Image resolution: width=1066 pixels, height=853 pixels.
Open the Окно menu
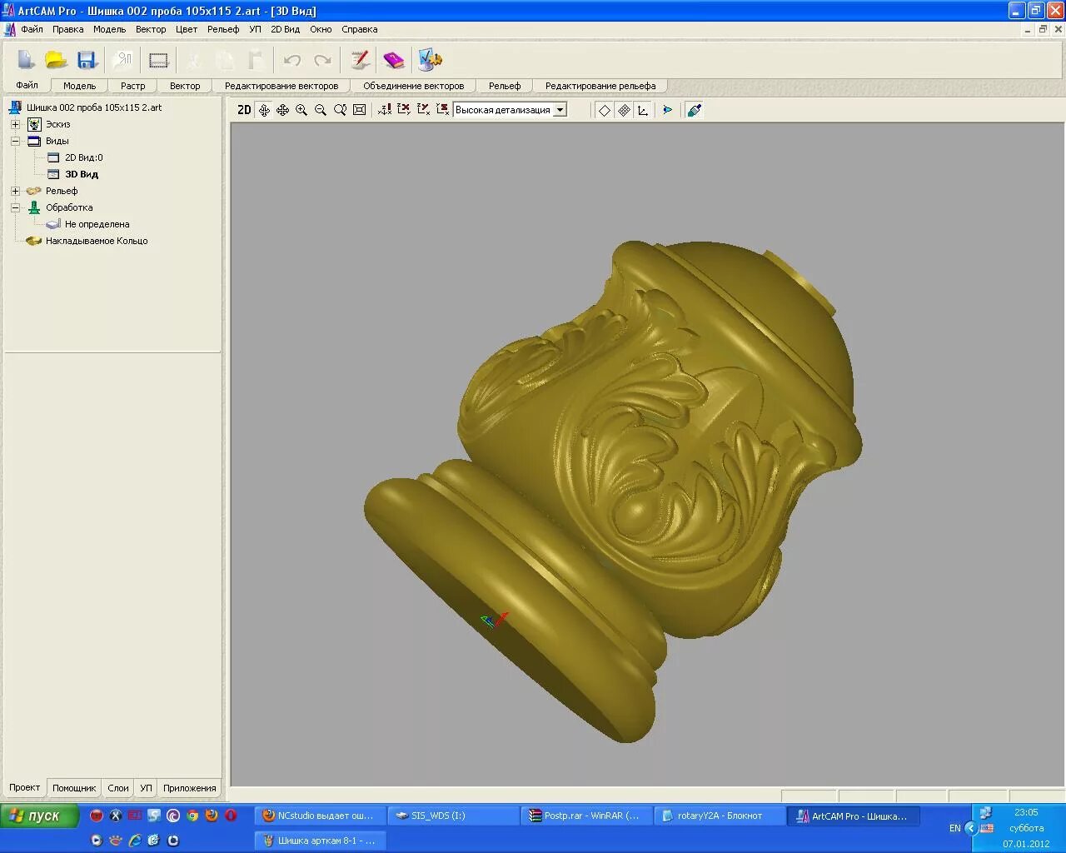coord(321,29)
